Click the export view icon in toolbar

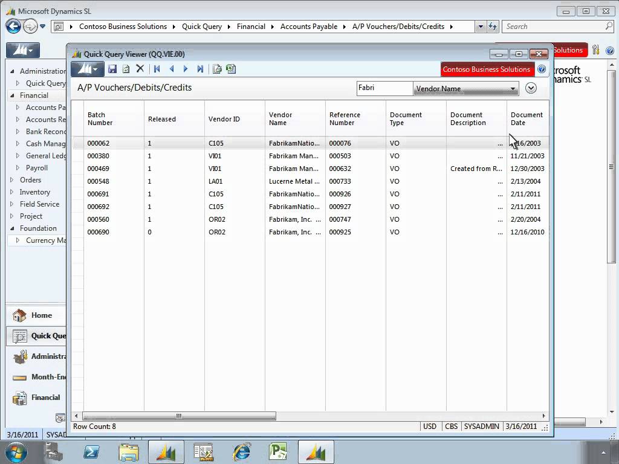point(217,69)
